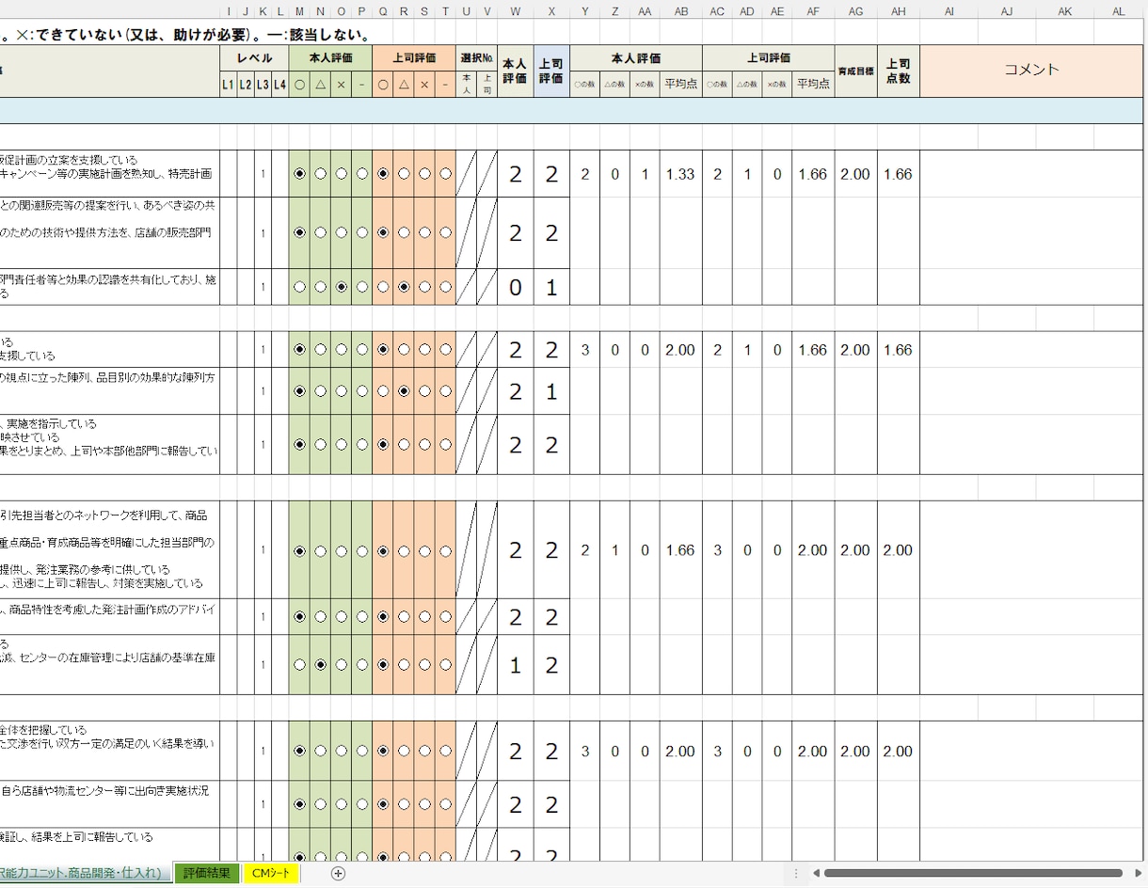Image resolution: width=1148 pixels, height=888 pixels.
Task: Click the 選択No. header cell
Action: click(477, 57)
